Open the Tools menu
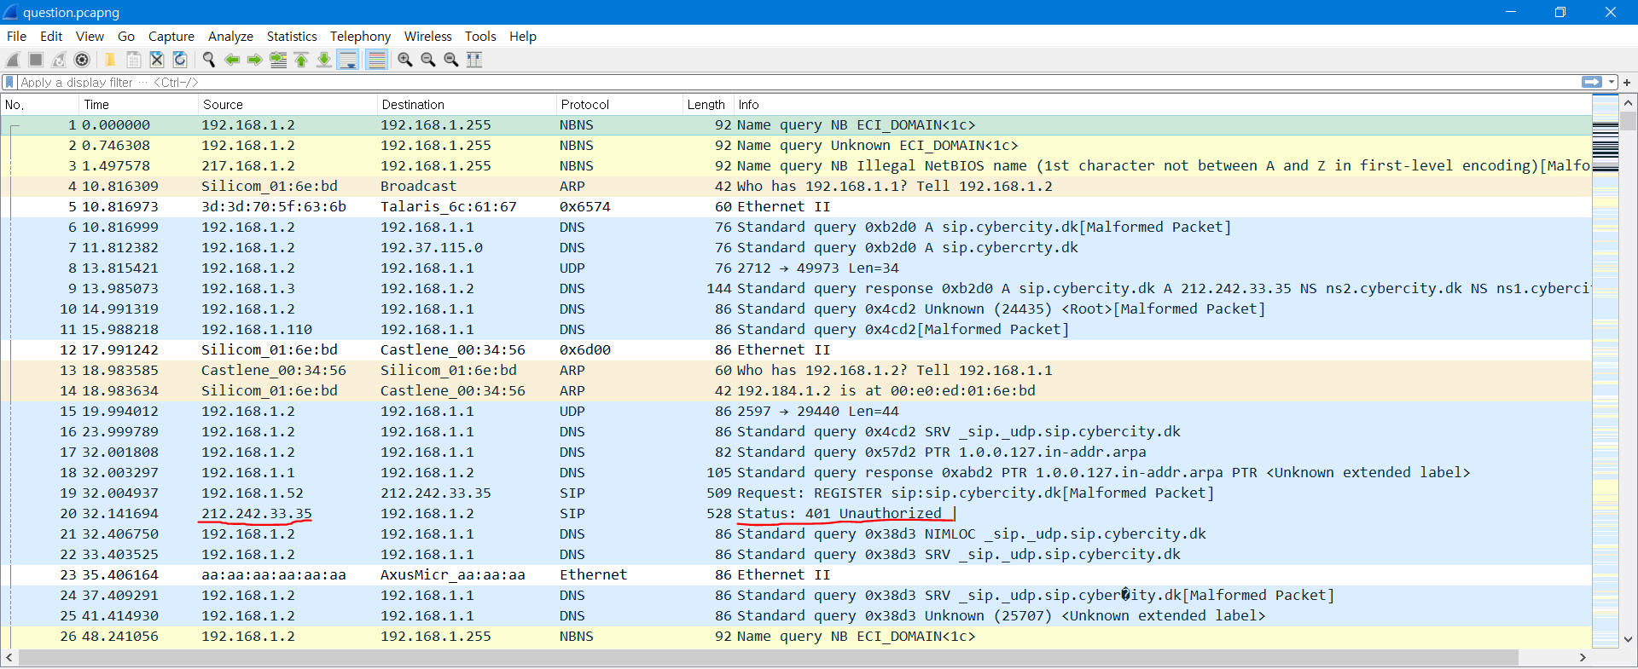This screenshot has height=669, width=1638. (x=480, y=37)
